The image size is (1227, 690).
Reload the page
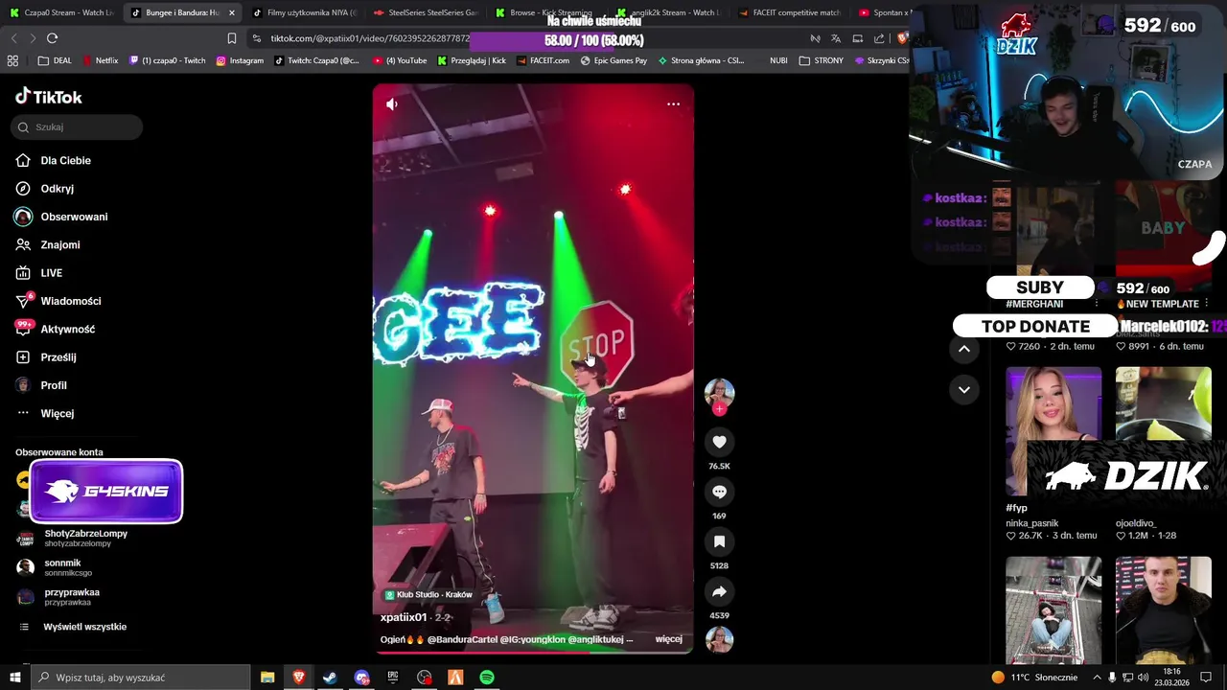[52, 38]
